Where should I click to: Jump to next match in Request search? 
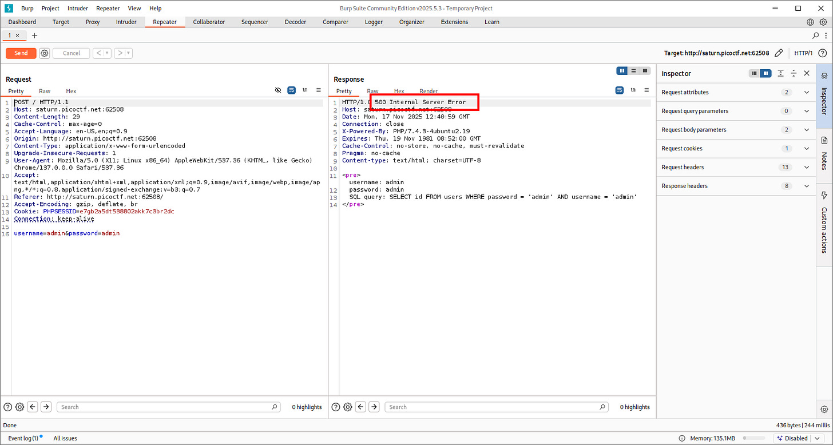(46, 407)
